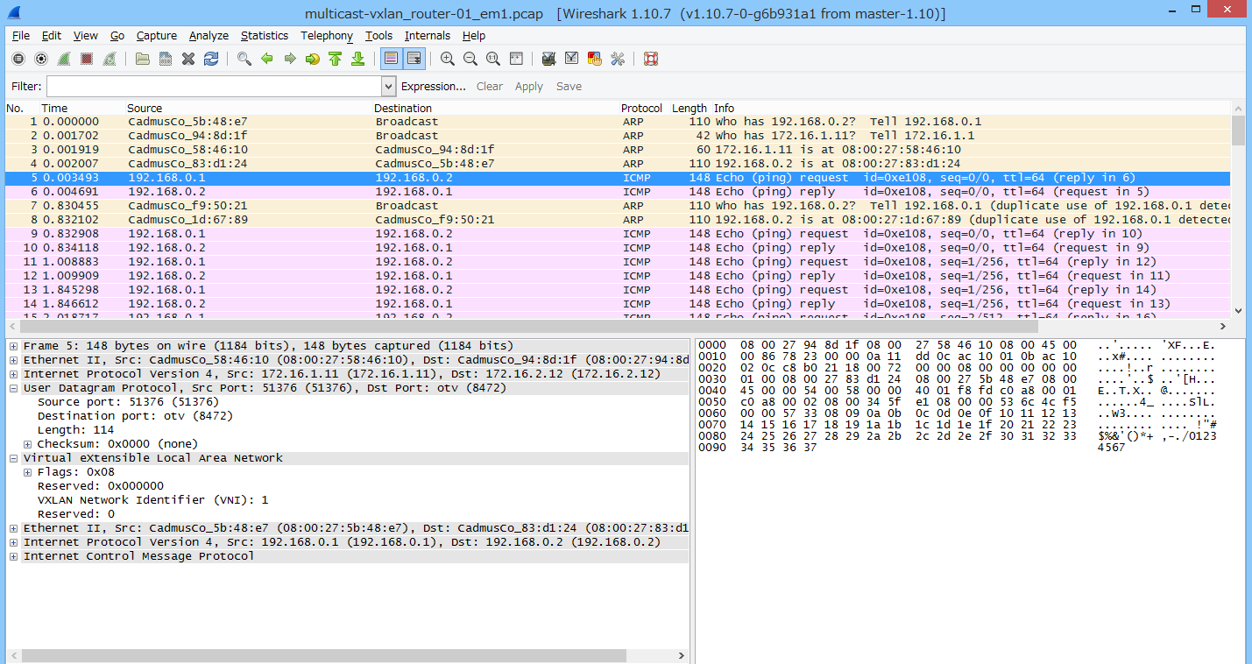Open the Filter history dropdown arrow
The image size is (1252, 664).
point(389,86)
